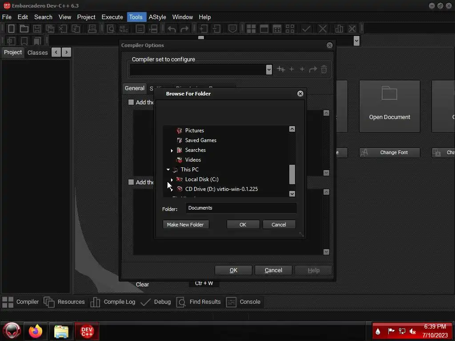Screen dimensions: 455x341
Task: Click the Dev-C++ taskbar icon
Action: (87, 331)
